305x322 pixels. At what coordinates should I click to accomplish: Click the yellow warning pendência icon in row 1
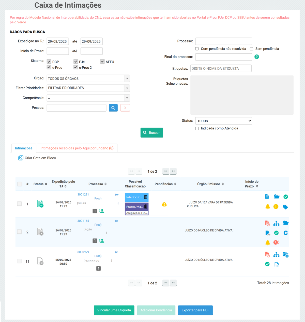[x=164, y=204]
